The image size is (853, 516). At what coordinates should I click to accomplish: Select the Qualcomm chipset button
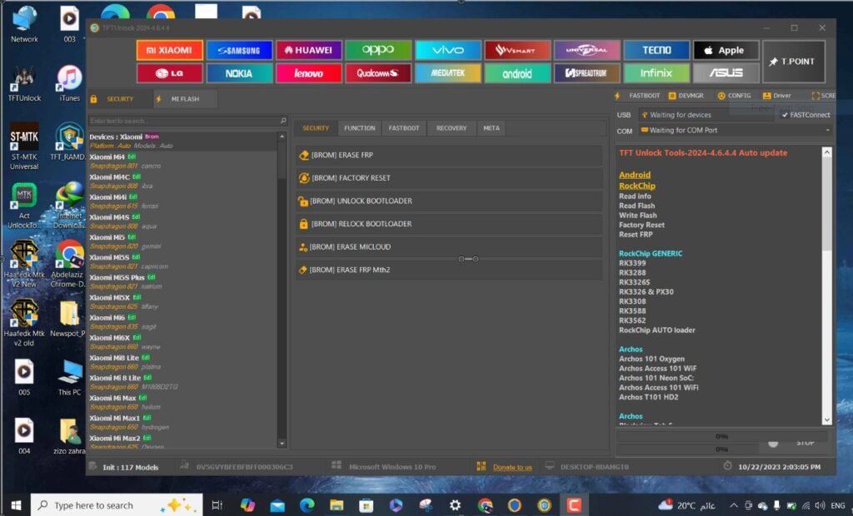(378, 73)
